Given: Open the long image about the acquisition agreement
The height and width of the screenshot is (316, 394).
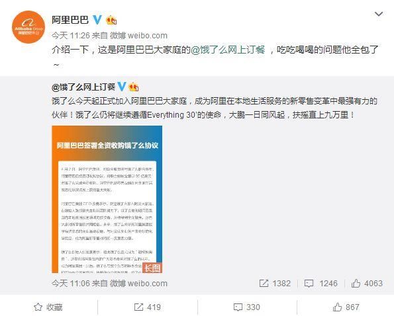Looking at the screenshot, I should [107, 199].
